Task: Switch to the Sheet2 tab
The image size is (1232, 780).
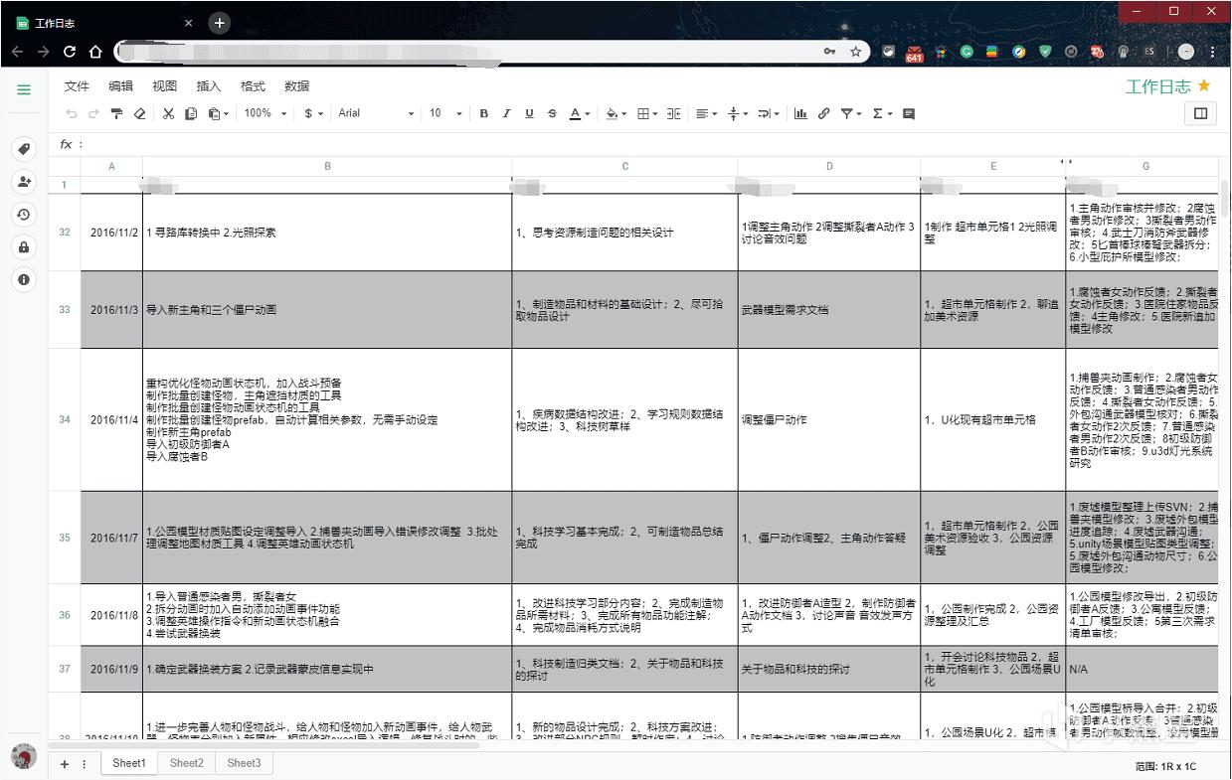Action: (x=186, y=763)
